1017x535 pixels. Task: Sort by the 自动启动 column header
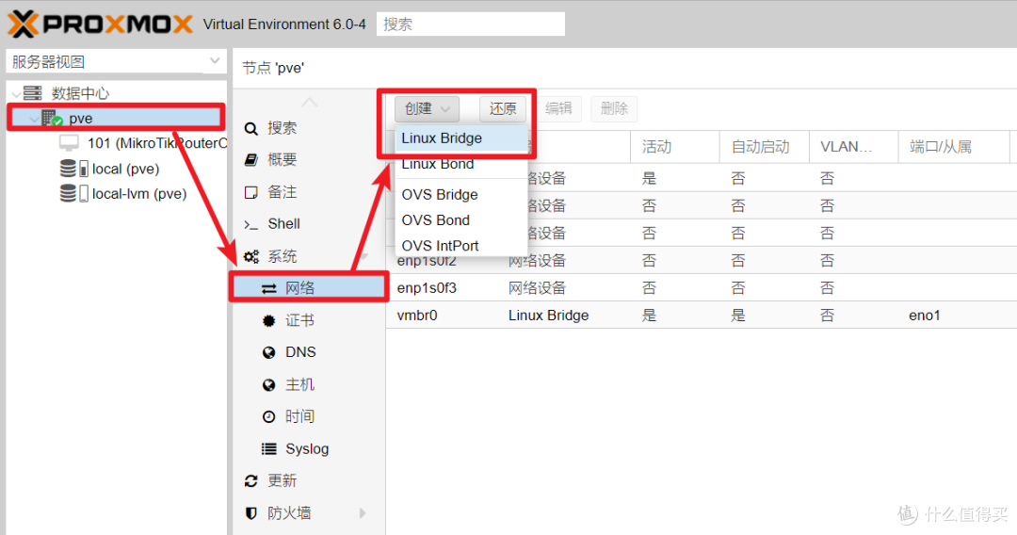[764, 147]
